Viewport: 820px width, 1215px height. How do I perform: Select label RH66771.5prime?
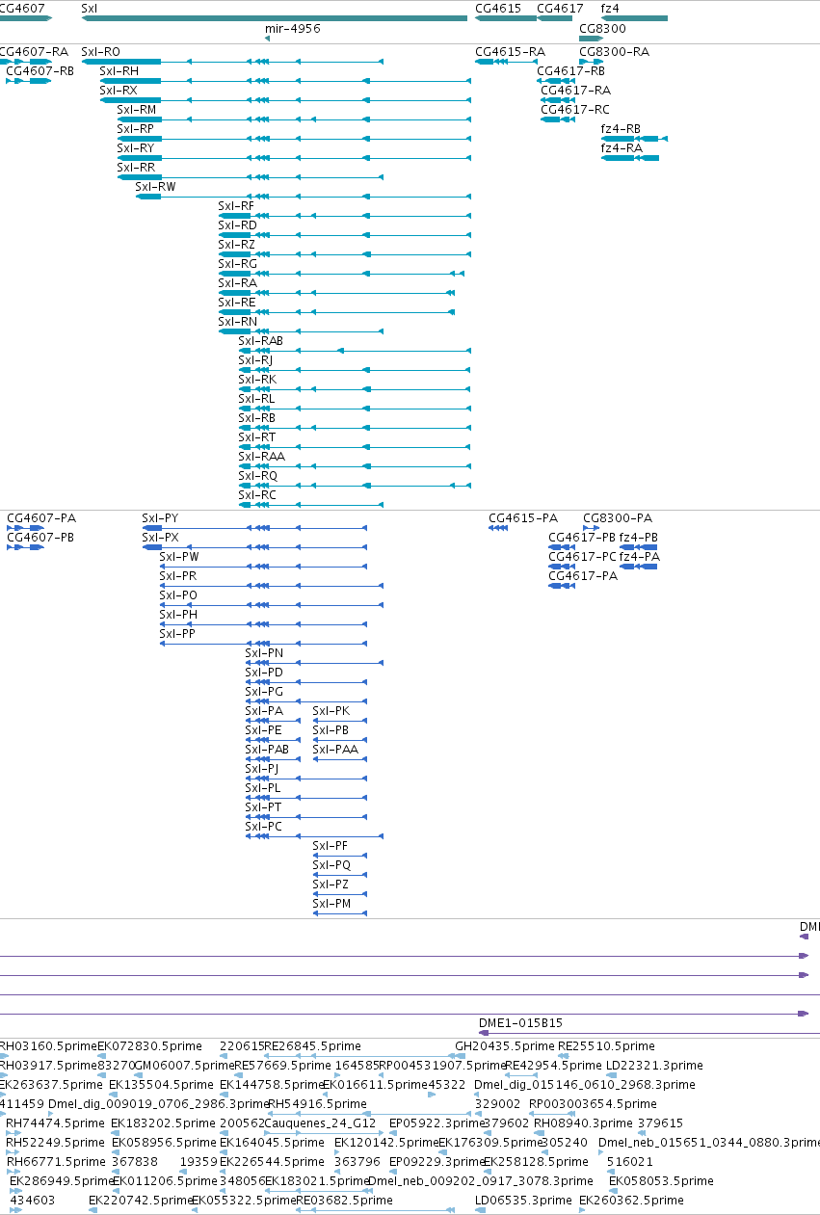(x=56, y=1162)
